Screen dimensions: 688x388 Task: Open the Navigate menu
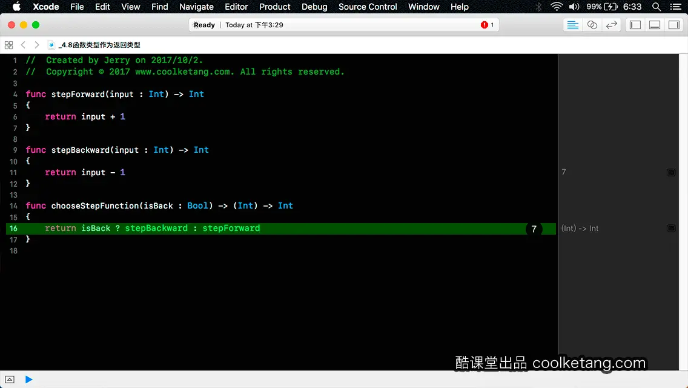[x=196, y=7]
